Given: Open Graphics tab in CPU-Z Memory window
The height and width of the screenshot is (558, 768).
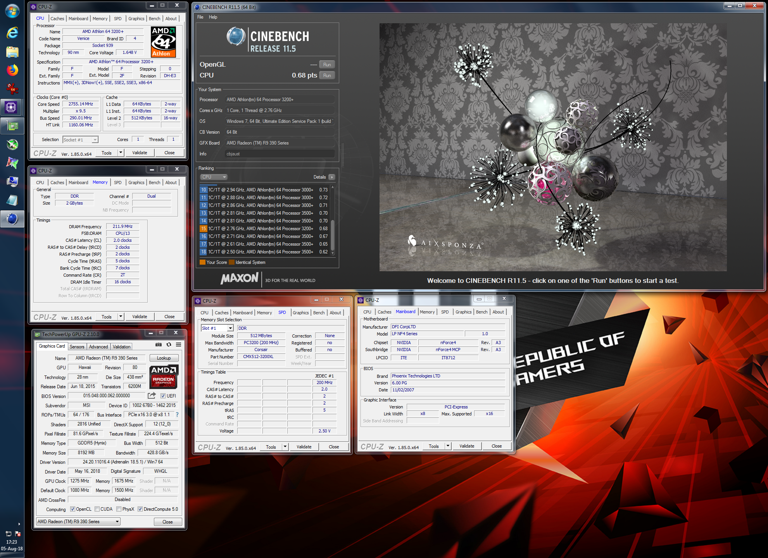Looking at the screenshot, I should [x=136, y=183].
